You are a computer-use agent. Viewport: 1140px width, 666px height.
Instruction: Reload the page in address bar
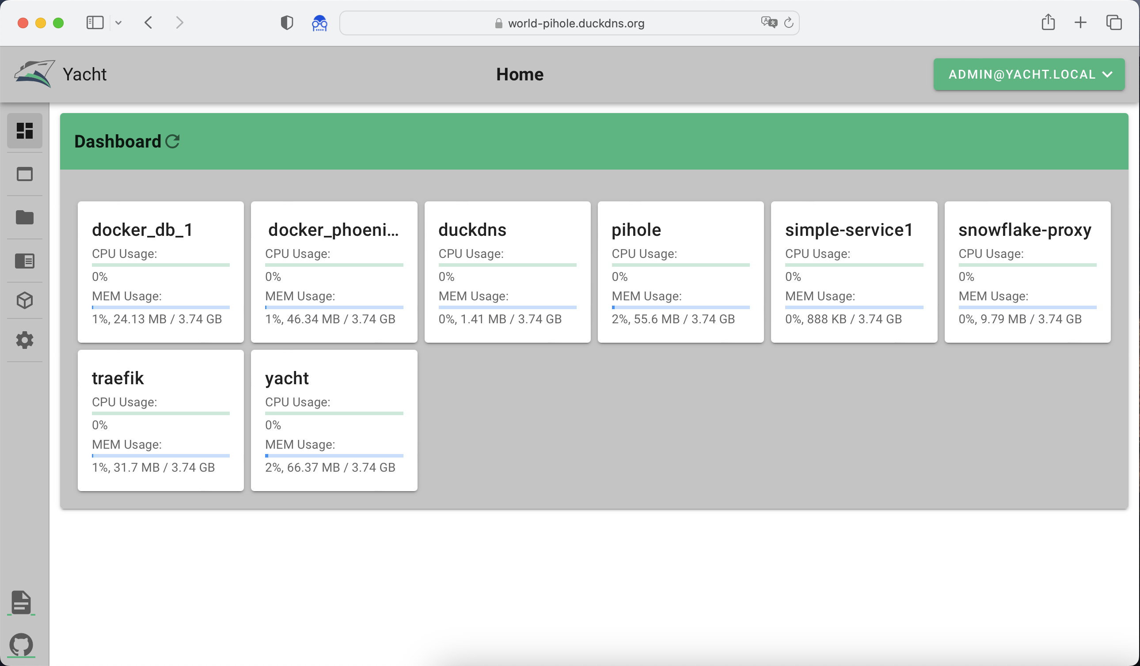coord(788,23)
